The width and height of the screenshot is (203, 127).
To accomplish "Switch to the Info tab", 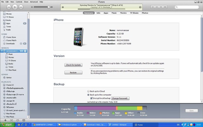I will (x=98, y=13).
